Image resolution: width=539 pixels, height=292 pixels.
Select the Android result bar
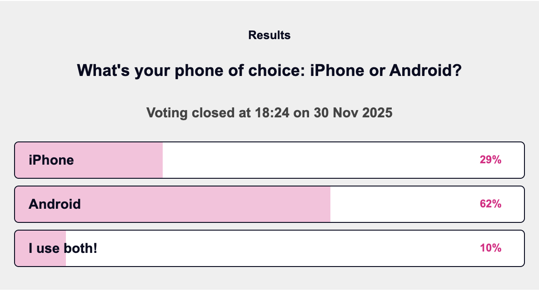(269, 204)
